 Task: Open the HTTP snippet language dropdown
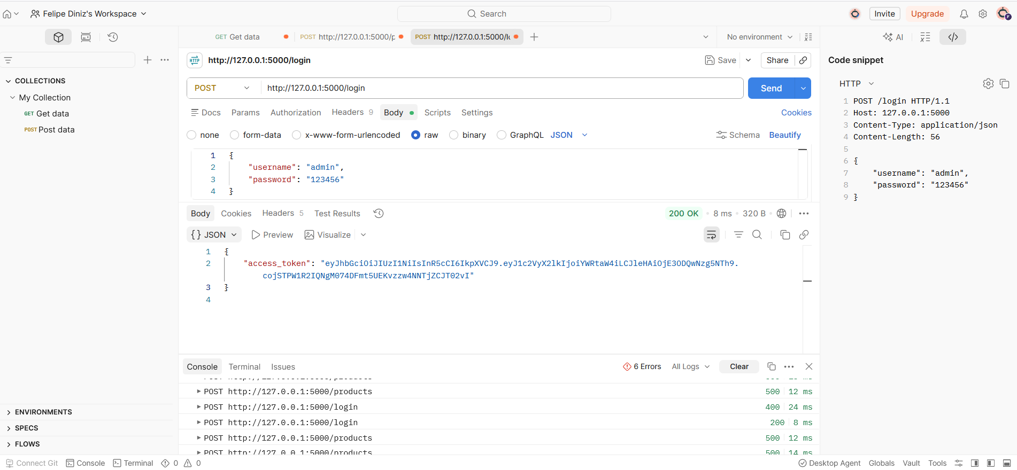[x=857, y=83]
